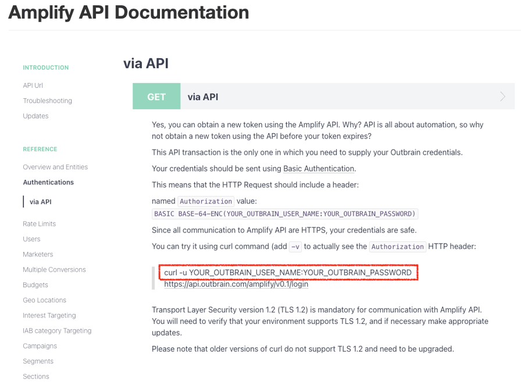Select the via API sub-item in sidebar

(x=41, y=202)
